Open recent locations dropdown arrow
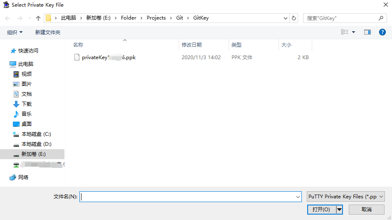Image resolution: width=392 pixels, height=220 pixels. (30, 18)
